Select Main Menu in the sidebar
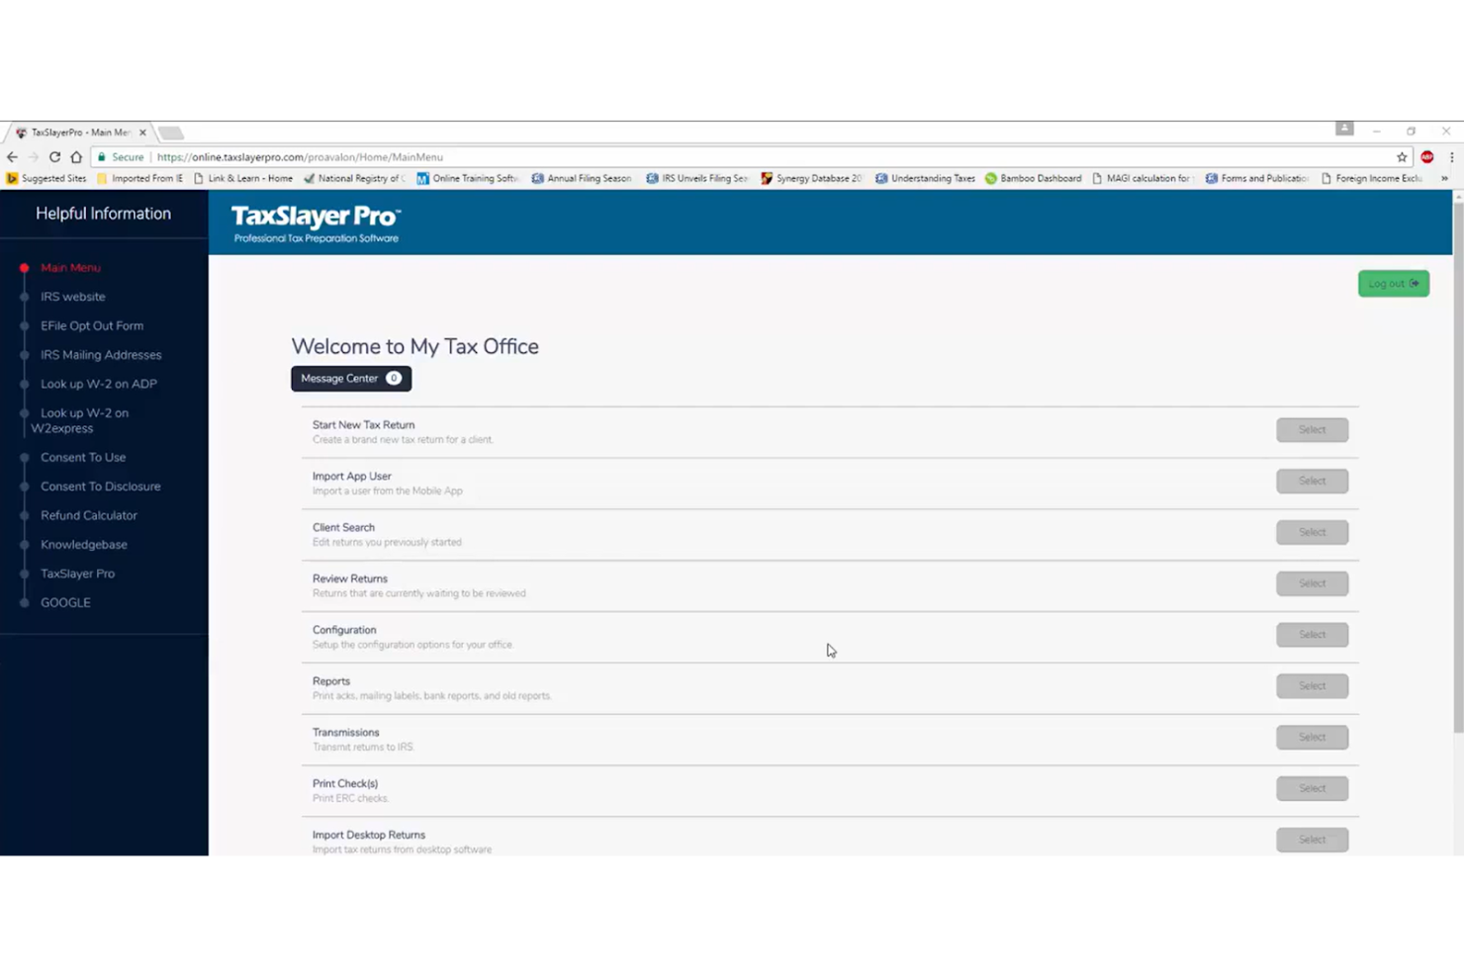1464x976 pixels. pyautogui.click(x=70, y=267)
